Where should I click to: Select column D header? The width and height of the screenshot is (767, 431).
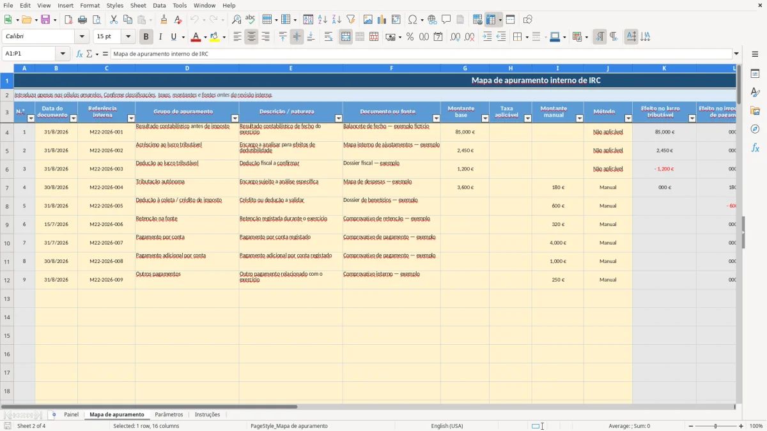point(187,68)
